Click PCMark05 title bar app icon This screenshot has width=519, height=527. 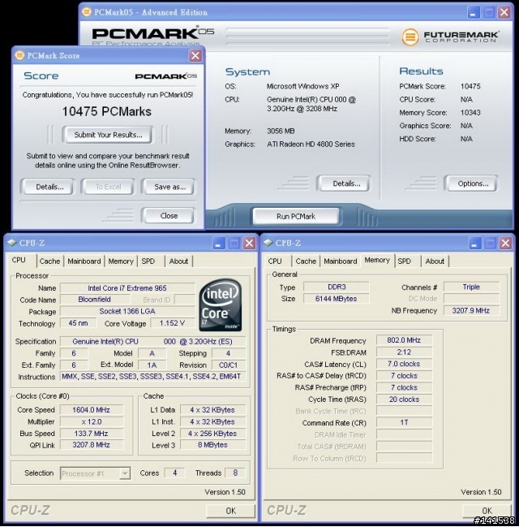(x=87, y=12)
